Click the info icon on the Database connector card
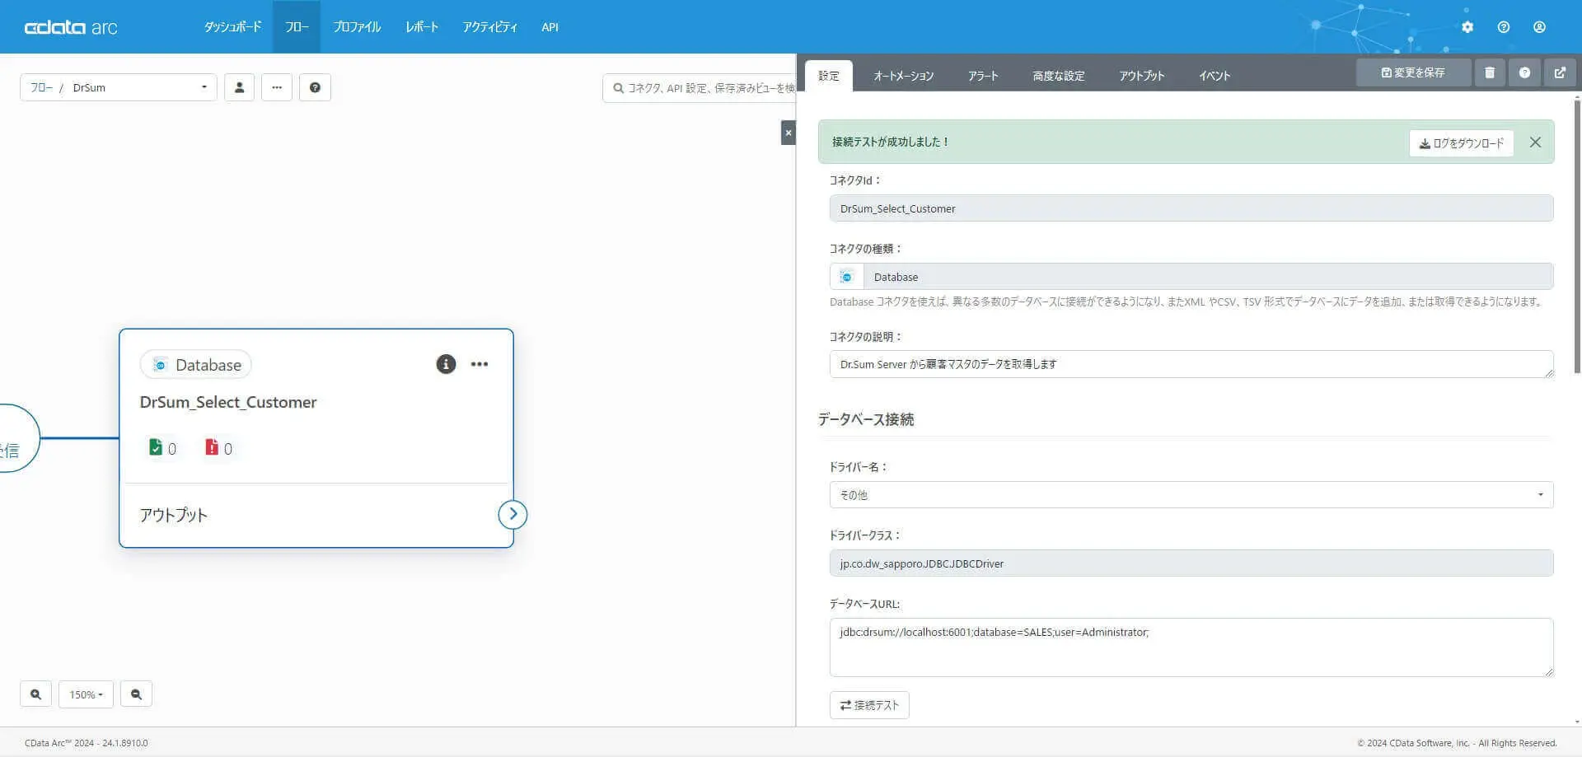The width and height of the screenshot is (1582, 757). tap(446, 364)
